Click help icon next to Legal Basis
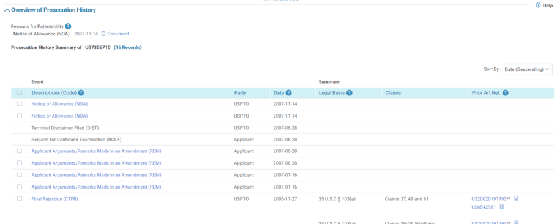Screen dimensions: 557x224 tap(349, 93)
